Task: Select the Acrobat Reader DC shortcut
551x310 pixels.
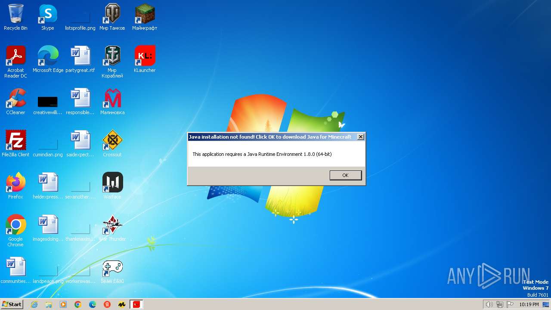Action: click(15, 62)
